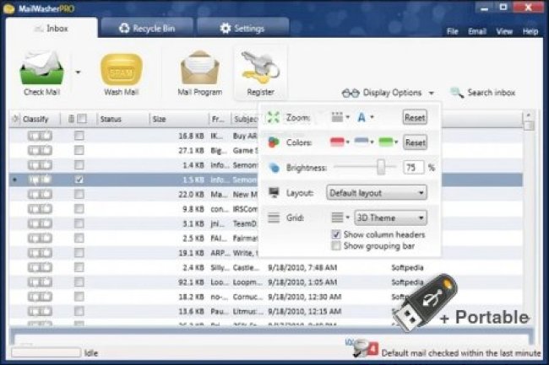Click the Grid lines icon
This screenshot has width=549, height=365.
tap(274, 217)
